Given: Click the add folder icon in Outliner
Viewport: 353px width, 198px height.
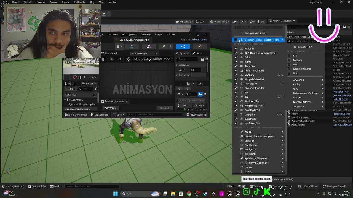Looking at the screenshot, I should click(344, 27).
